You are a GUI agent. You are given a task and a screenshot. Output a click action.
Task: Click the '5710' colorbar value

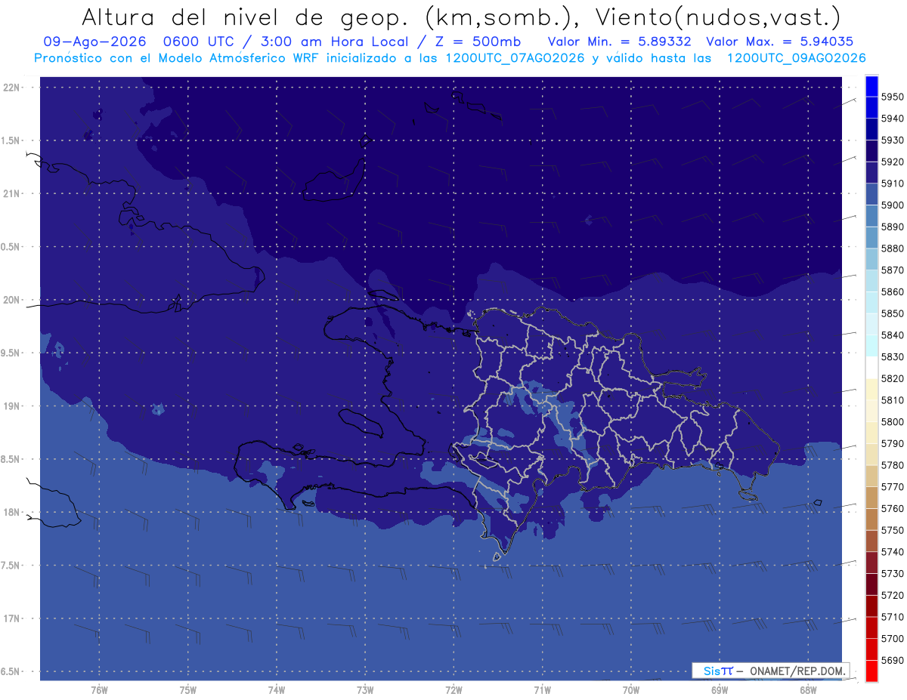click(893, 617)
